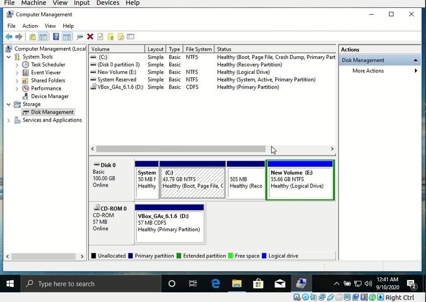The height and width of the screenshot is (302, 426).
Task: Click the Task Scheduler clock icon
Action: click(26, 65)
